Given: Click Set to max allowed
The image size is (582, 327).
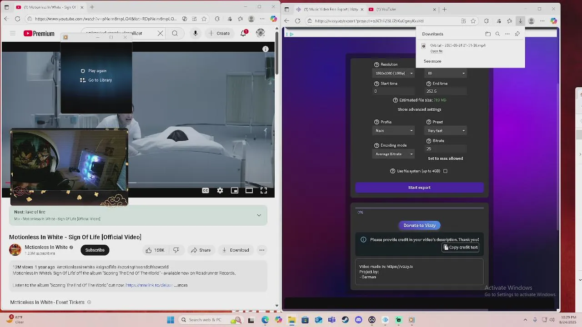Looking at the screenshot, I should point(446,159).
